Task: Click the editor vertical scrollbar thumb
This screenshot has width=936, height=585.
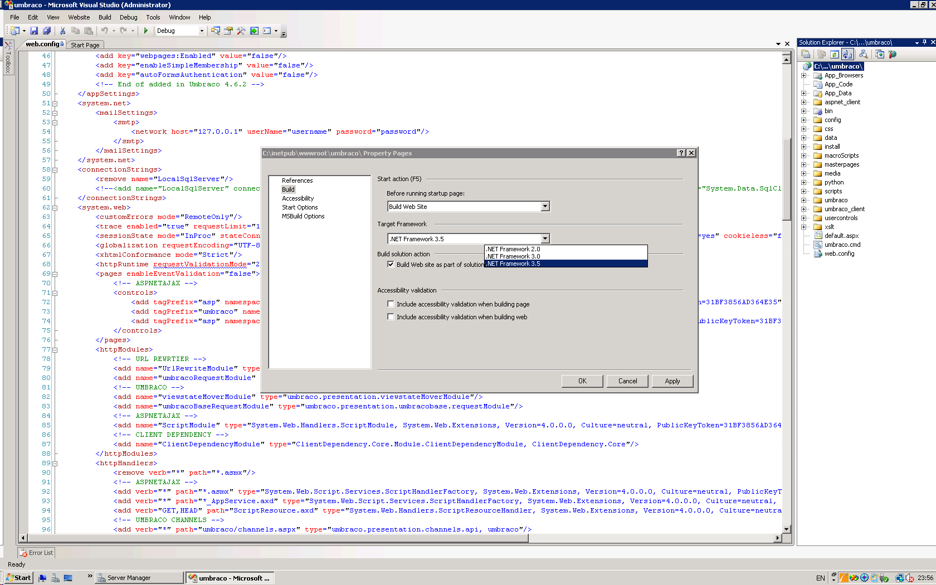Action: click(787, 178)
